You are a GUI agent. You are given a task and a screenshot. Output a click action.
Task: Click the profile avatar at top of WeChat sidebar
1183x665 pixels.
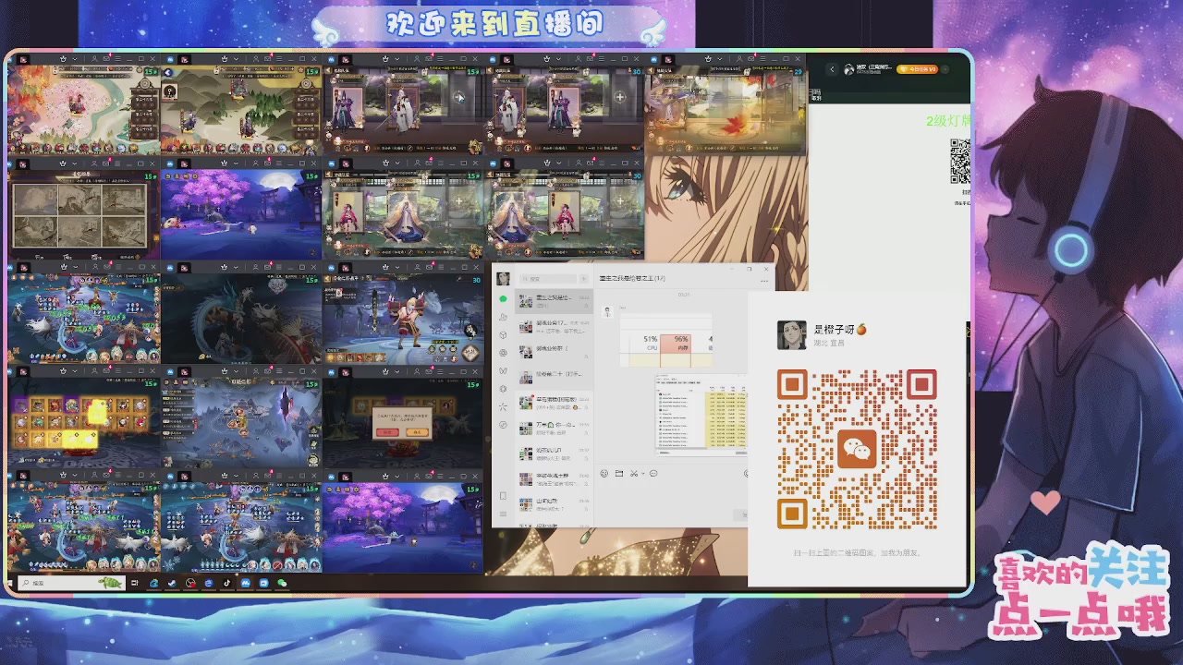pos(504,279)
